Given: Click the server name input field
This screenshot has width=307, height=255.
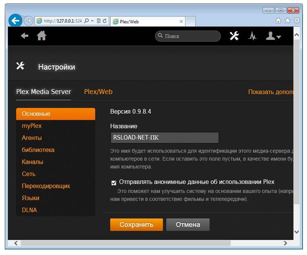Looking at the screenshot, I should [164, 138].
